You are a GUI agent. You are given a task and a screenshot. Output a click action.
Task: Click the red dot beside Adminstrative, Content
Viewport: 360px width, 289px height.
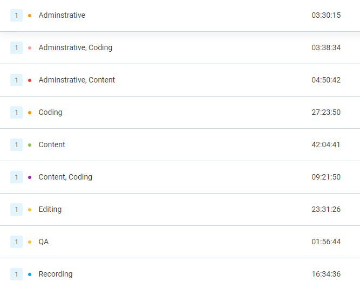(30, 80)
